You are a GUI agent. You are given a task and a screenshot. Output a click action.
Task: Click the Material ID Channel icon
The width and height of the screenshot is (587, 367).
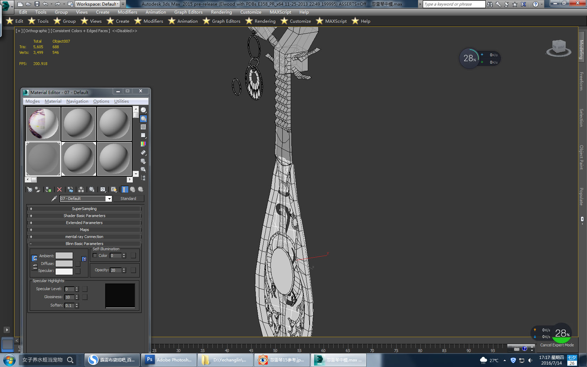(103, 189)
